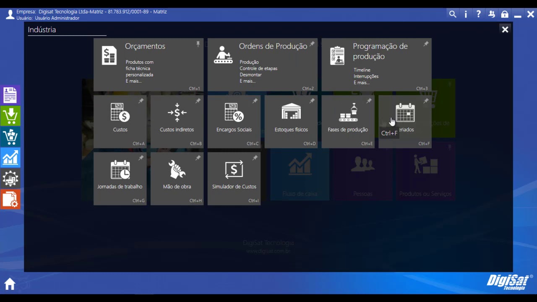Pin the Jornadas de trabalho tile
The width and height of the screenshot is (537, 302).
(141, 158)
